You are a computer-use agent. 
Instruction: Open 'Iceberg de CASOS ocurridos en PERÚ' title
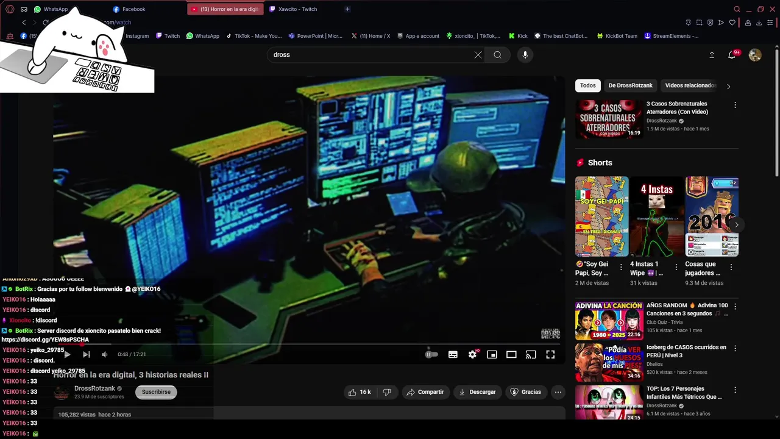(686, 351)
